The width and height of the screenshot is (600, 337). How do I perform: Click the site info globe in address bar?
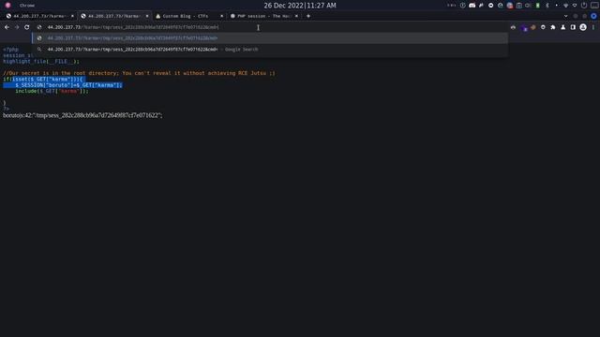[39, 27]
